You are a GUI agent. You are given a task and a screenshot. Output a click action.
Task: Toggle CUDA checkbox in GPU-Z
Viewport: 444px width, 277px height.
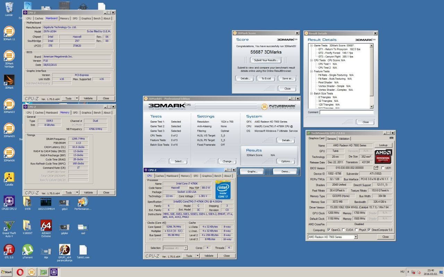343,230
